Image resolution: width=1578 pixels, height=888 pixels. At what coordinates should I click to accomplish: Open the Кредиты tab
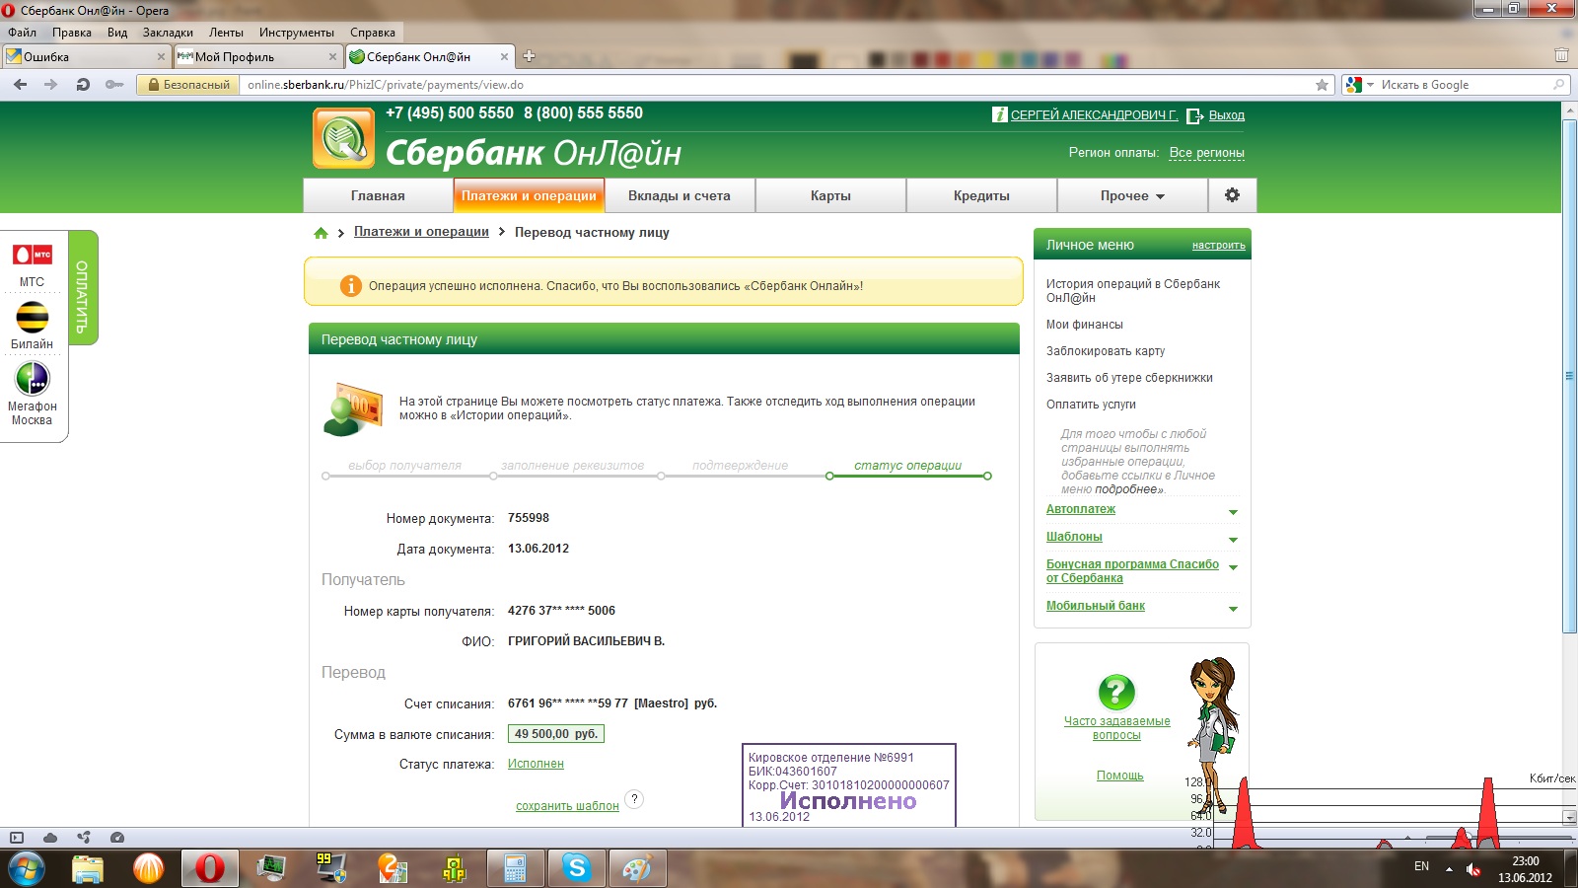[981, 195]
